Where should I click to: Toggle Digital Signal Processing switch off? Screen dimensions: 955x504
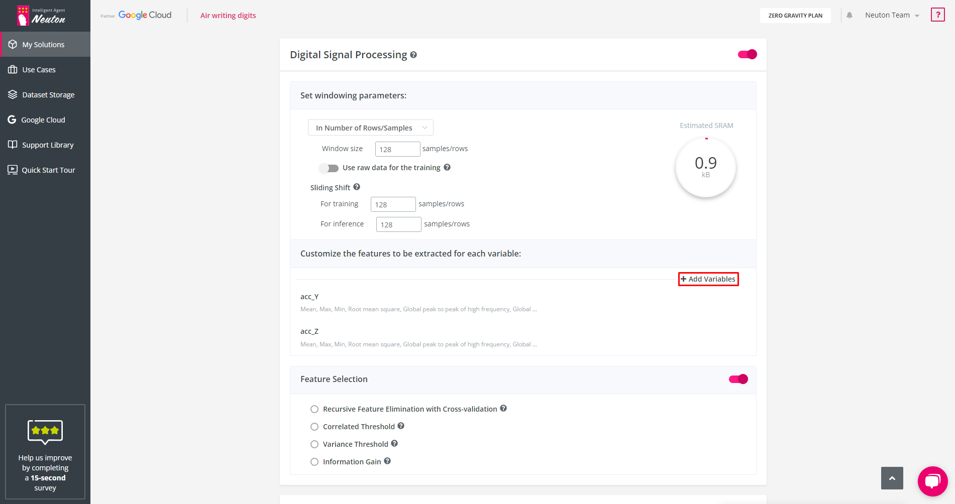[x=748, y=54]
